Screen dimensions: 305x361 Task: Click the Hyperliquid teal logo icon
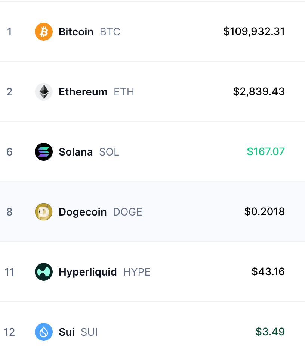tap(44, 272)
